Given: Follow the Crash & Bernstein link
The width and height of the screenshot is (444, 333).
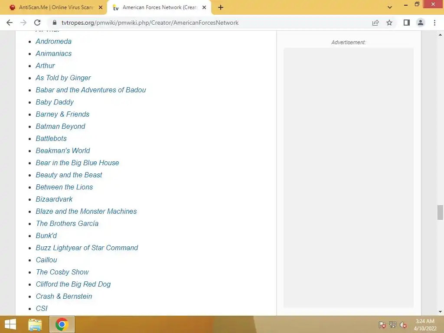Looking at the screenshot, I should pyautogui.click(x=64, y=297).
